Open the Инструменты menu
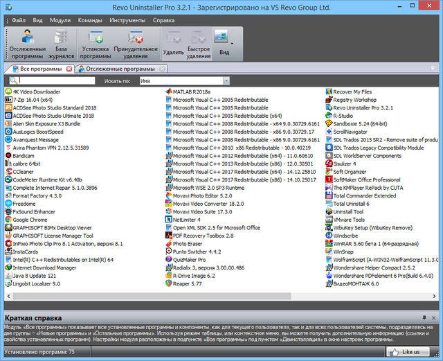 pos(127,20)
